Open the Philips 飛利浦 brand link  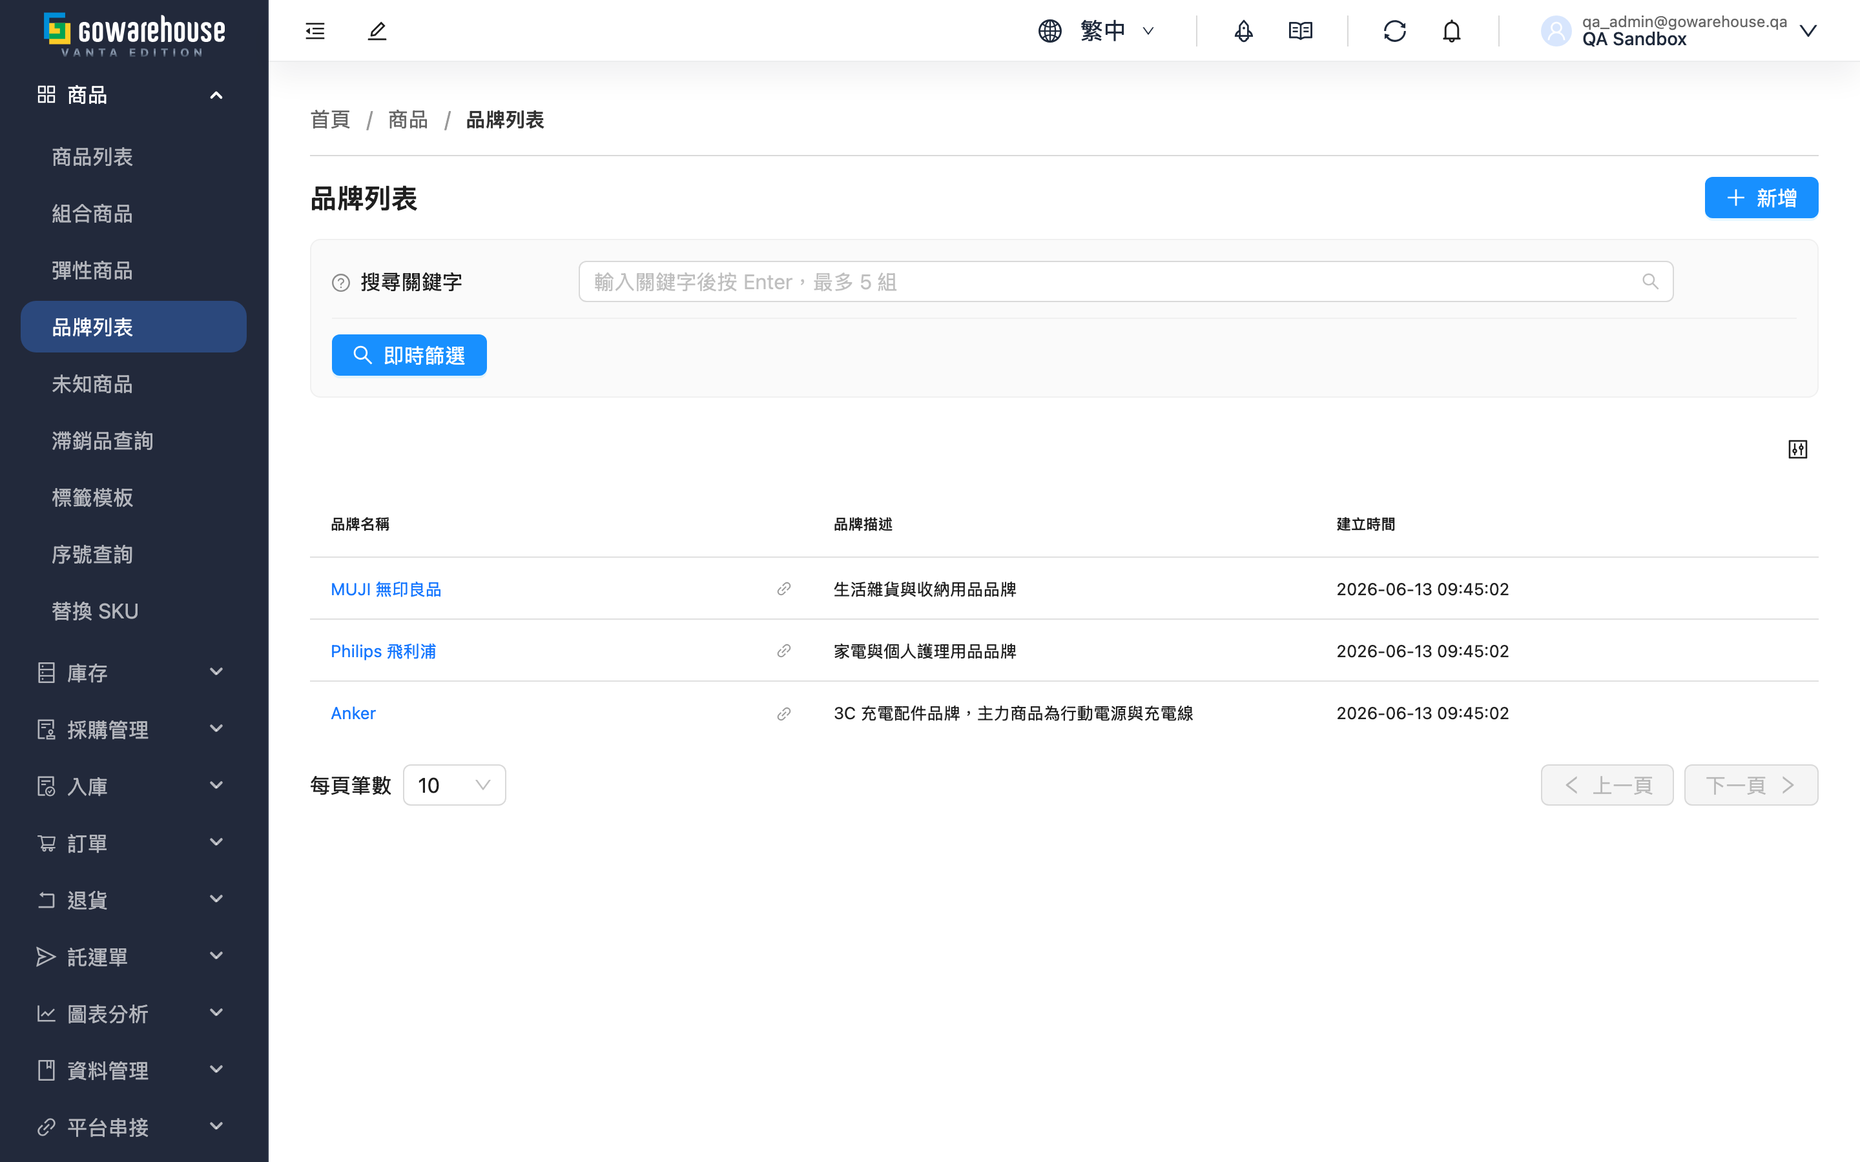(x=383, y=651)
